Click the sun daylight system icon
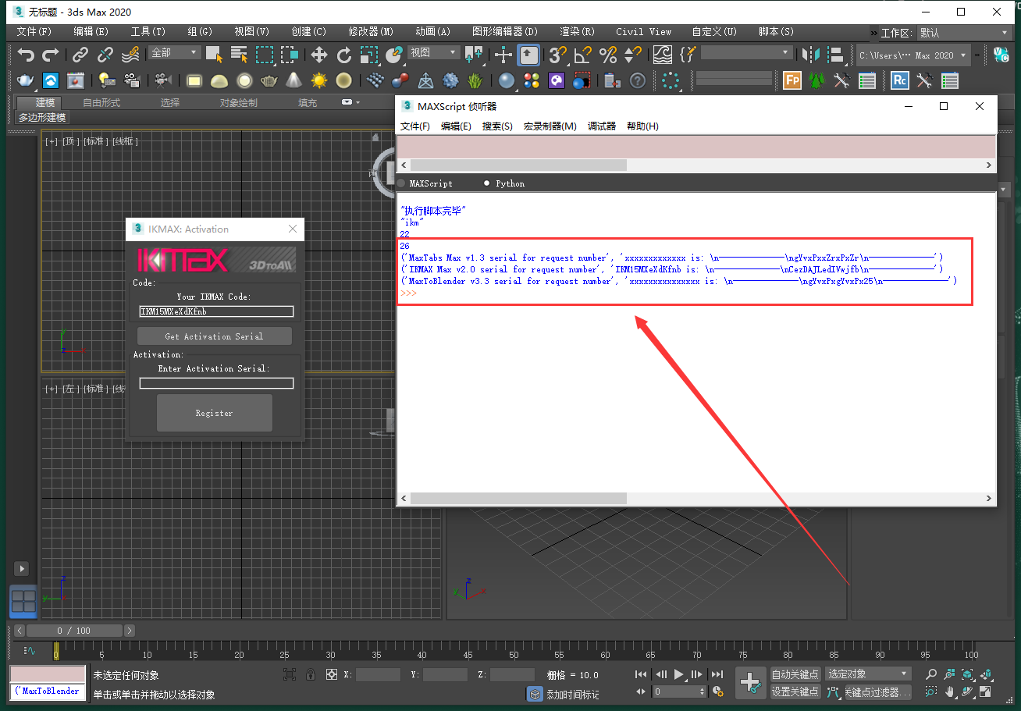 [x=319, y=80]
